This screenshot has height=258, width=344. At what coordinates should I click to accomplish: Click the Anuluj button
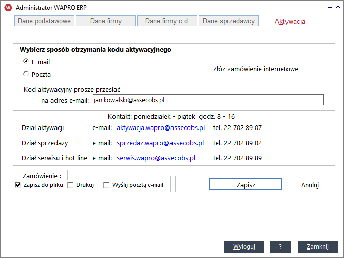310,185
